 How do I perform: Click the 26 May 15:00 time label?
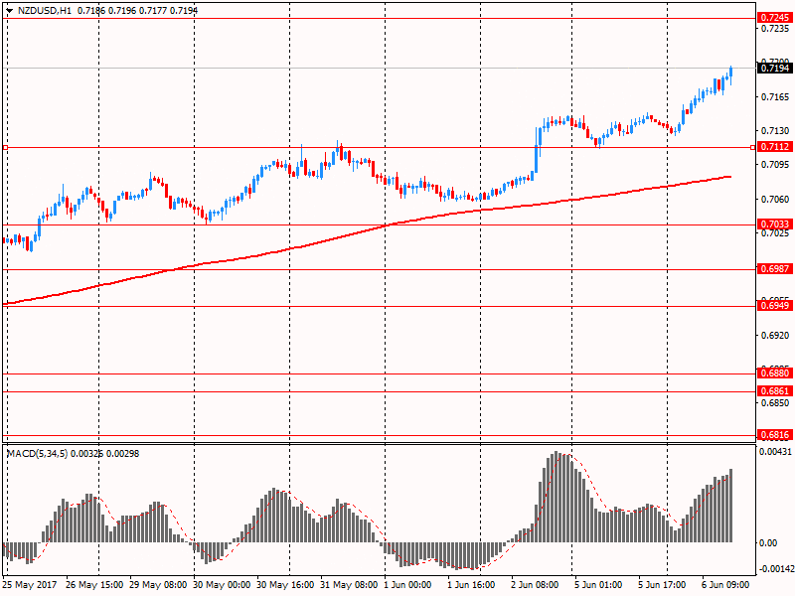(94, 585)
